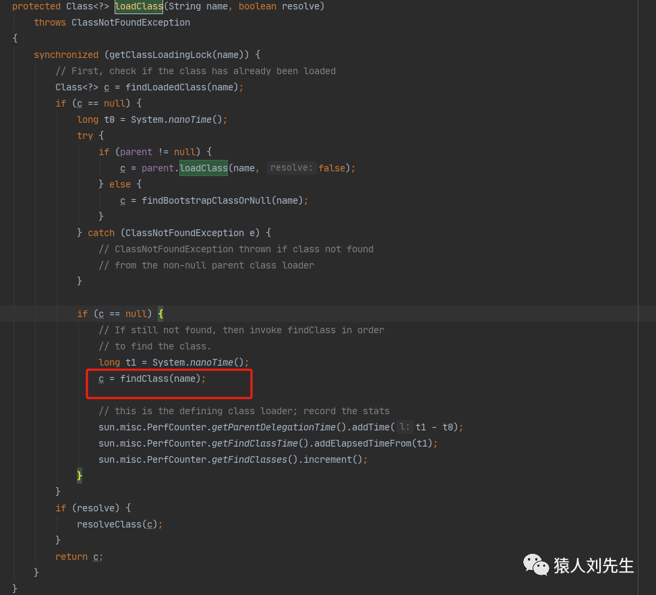Click comment 'to find the class.'
The height and width of the screenshot is (595, 656).
point(155,347)
